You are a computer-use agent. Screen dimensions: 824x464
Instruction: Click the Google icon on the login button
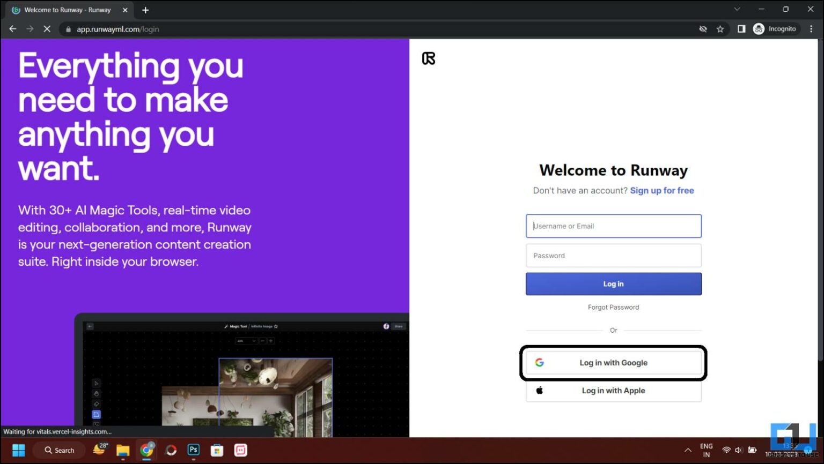(539, 362)
